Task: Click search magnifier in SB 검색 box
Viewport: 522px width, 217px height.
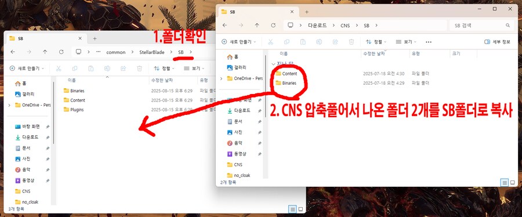Action: [507, 26]
